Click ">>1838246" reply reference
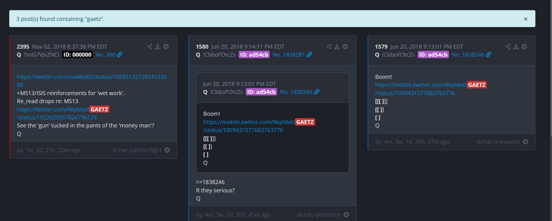 coord(210,182)
